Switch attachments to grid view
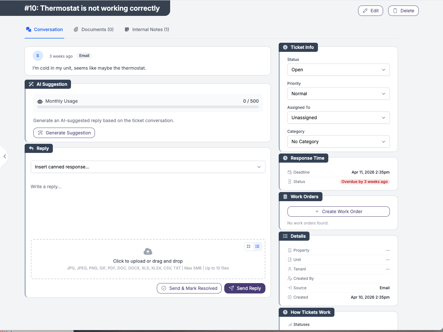Image resolution: width=443 pixels, height=332 pixels. coord(249,246)
